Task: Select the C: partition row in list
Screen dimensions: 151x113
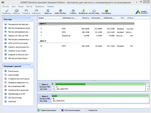Action: 86,32
